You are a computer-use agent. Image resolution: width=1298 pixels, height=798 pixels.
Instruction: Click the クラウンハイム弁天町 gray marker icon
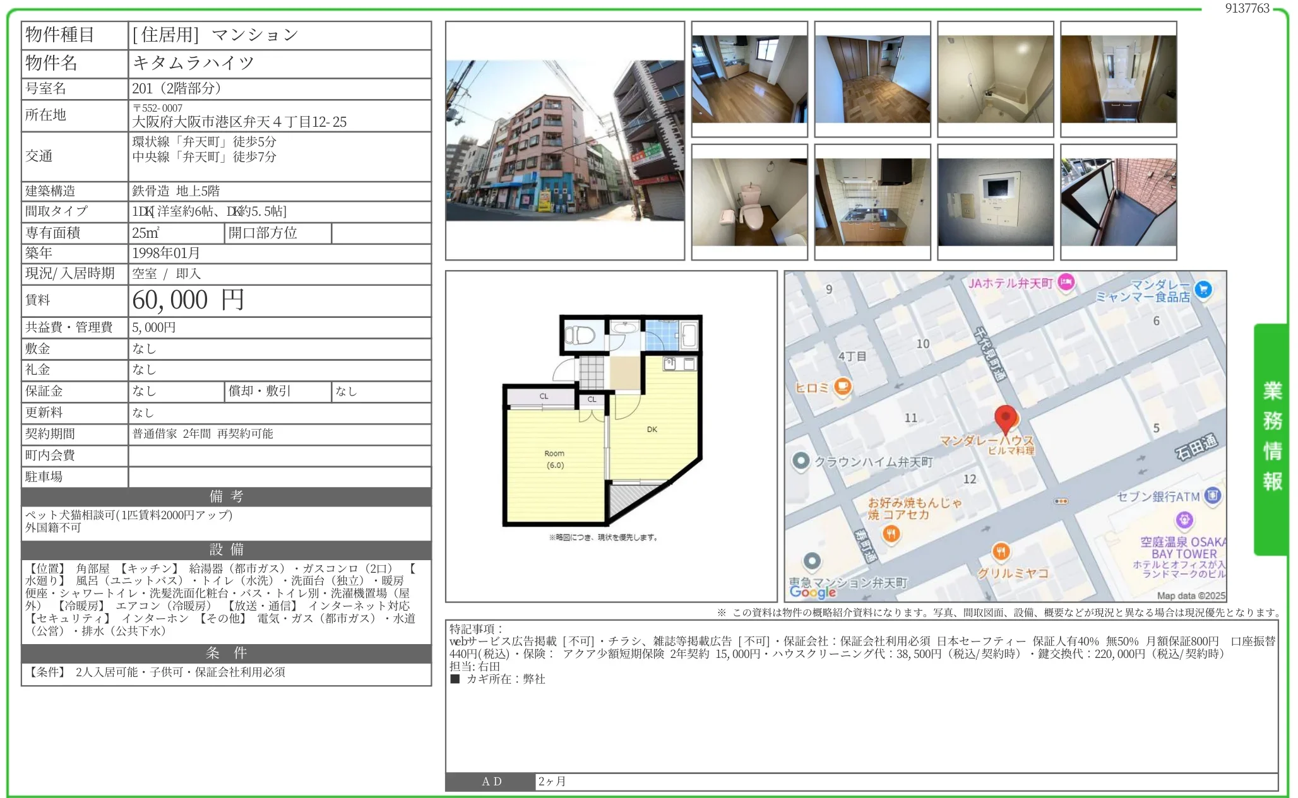tap(801, 461)
